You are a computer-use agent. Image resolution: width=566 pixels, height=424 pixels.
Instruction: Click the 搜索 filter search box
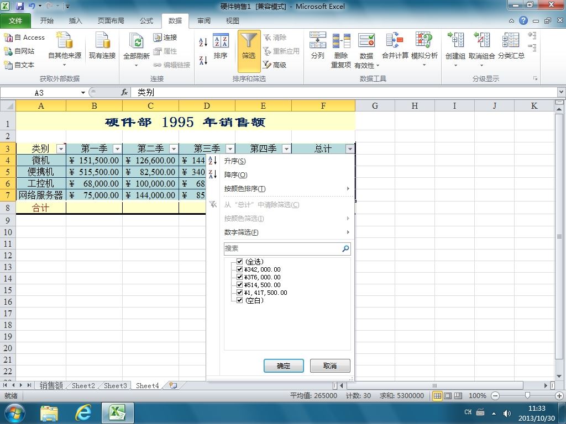pyautogui.click(x=287, y=248)
